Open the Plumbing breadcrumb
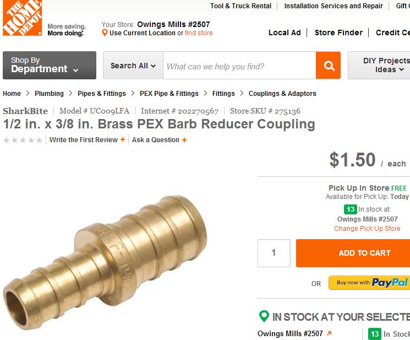The width and height of the screenshot is (410, 340). tap(49, 94)
